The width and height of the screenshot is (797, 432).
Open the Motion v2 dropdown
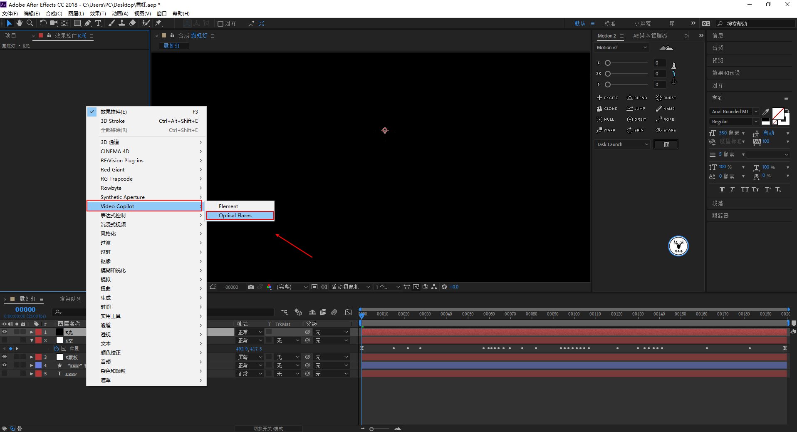point(622,47)
